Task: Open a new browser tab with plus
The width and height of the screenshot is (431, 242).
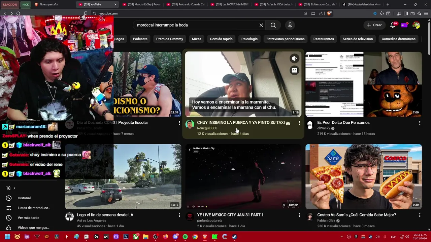Action: pos(388,4)
